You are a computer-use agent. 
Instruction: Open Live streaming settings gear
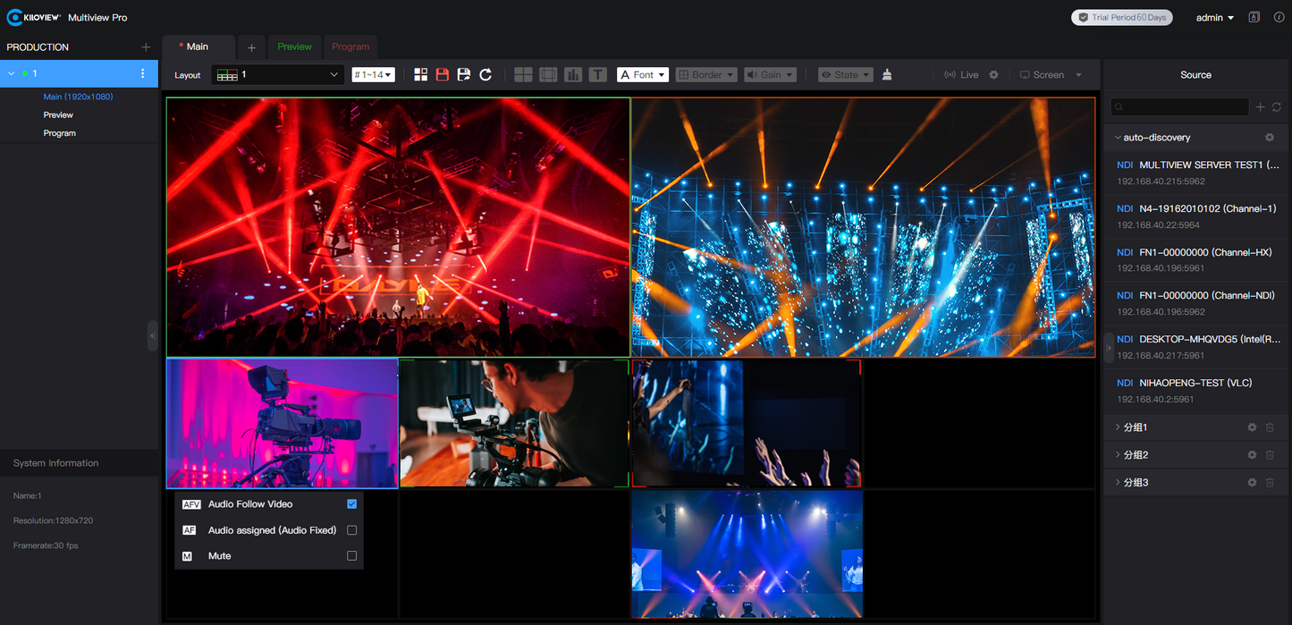(992, 74)
